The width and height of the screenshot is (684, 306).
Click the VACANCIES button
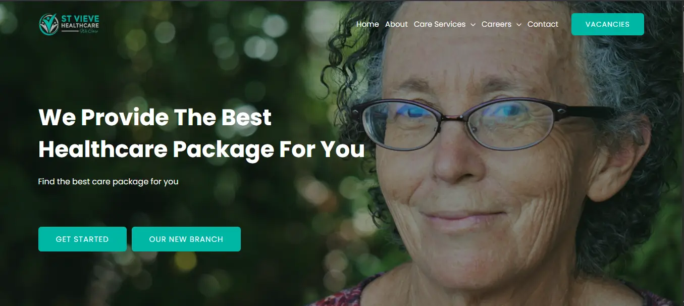[x=608, y=24]
